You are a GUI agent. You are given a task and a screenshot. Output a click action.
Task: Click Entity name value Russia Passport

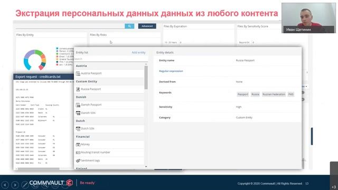coord(245,61)
